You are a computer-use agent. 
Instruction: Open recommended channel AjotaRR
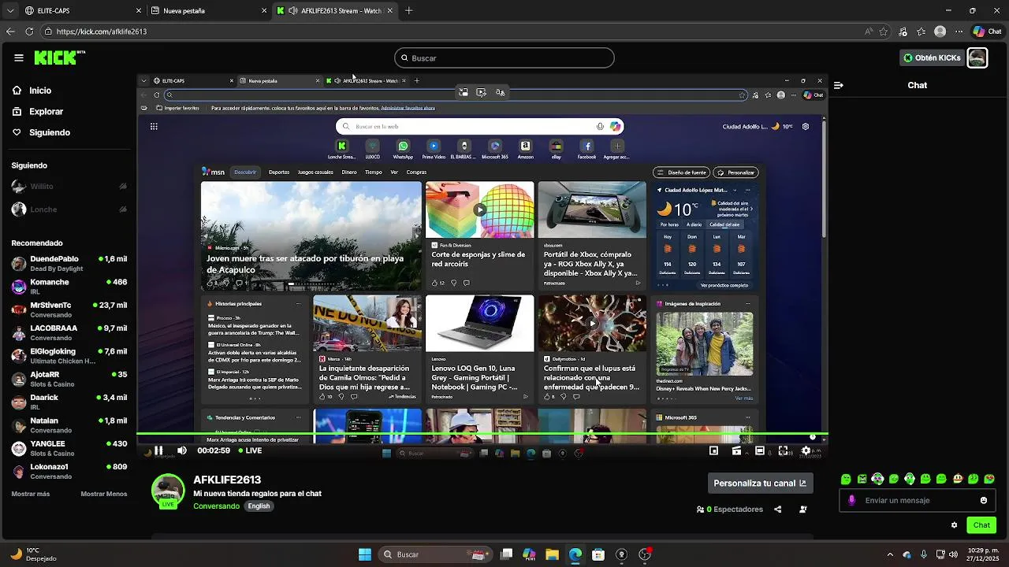(x=69, y=379)
